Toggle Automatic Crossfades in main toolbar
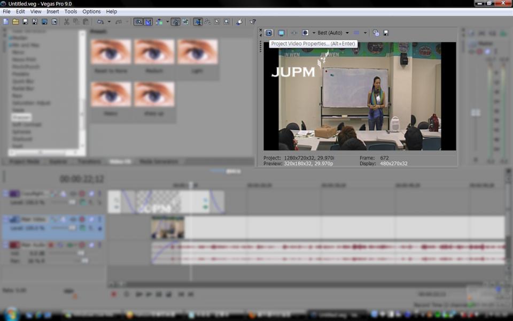The image size is (513, 321). 148,22
